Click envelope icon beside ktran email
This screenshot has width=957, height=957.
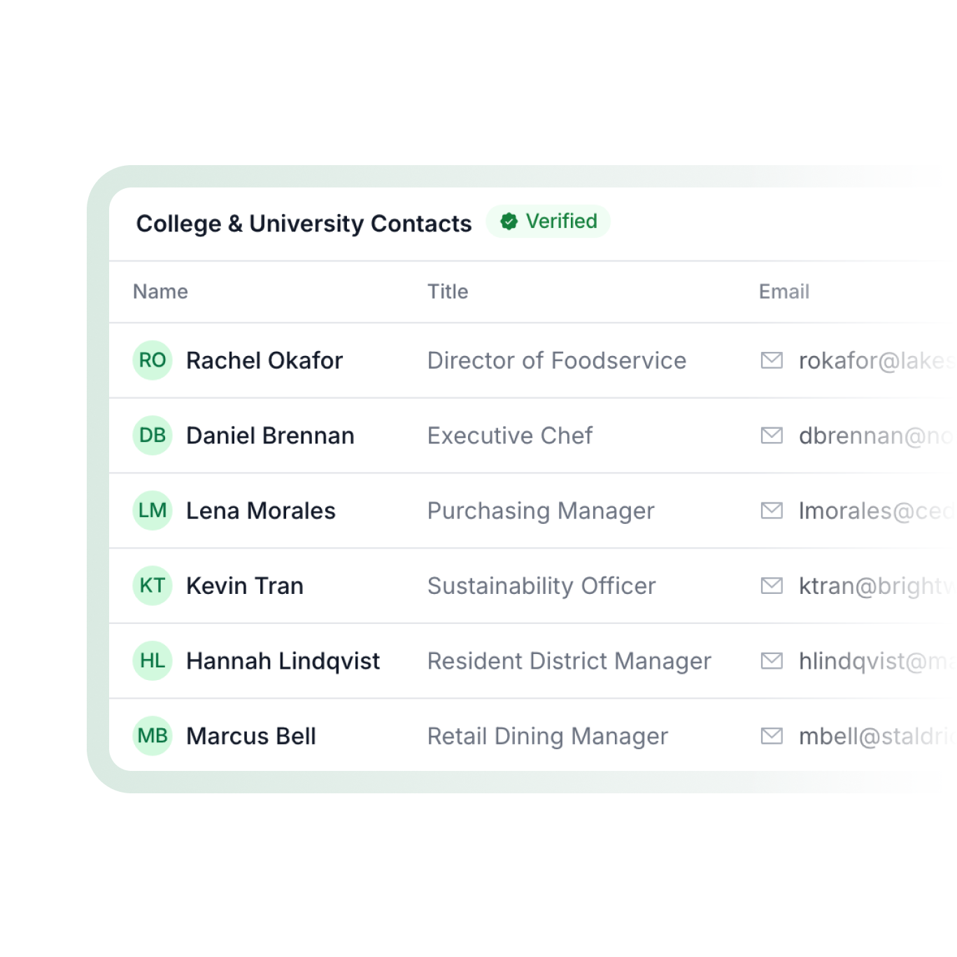[x=772, y=586]
